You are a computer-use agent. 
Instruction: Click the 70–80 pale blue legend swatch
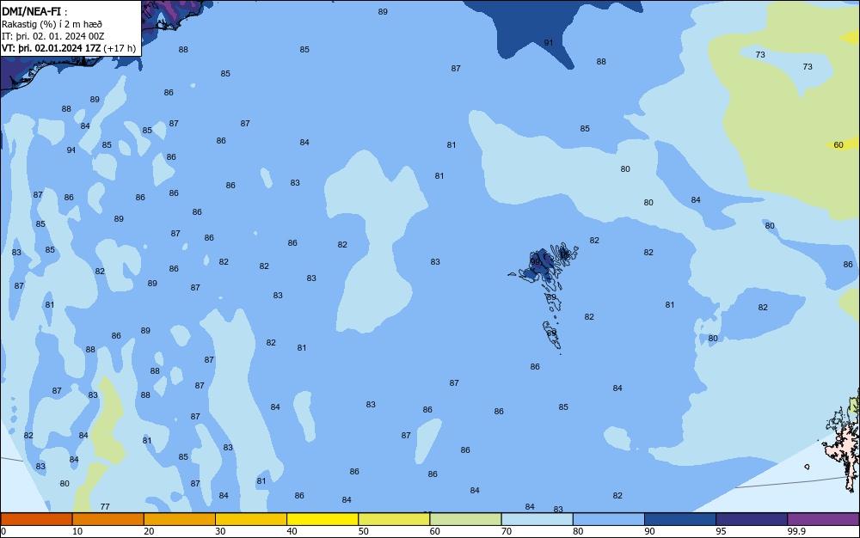(537, 519)
